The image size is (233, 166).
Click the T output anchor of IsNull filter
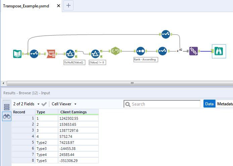pyautogui.click(x=76, y=51)
